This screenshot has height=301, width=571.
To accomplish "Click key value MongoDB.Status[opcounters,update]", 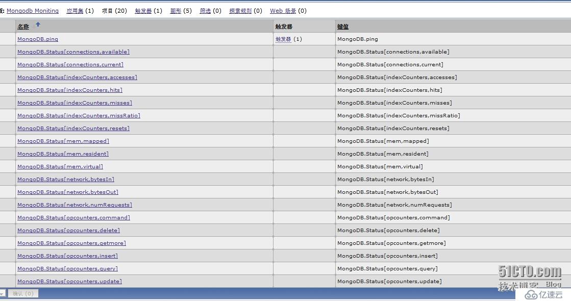I will (x=390, y=281).
